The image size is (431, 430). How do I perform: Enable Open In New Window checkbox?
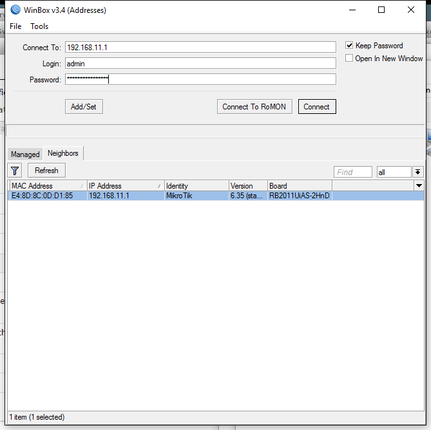[349, 58]
